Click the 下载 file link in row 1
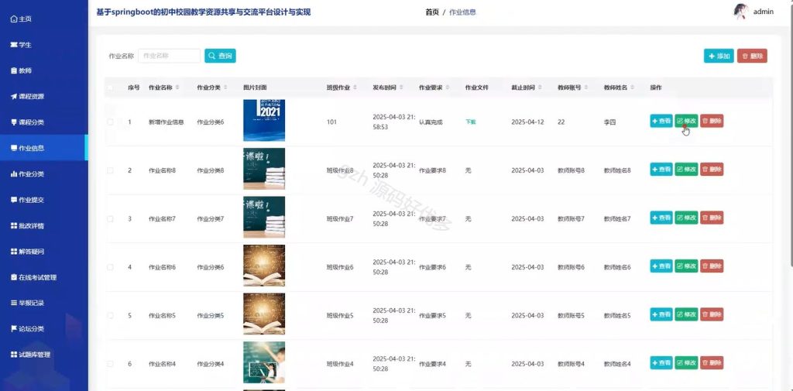This screenshot has height=391, width=793. pyautogui.click(x=471, y=122)
